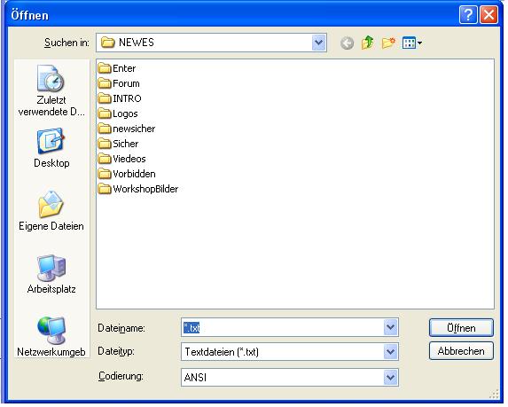
Task: Click the Abbrechen button
Action: tap(461, 351)
